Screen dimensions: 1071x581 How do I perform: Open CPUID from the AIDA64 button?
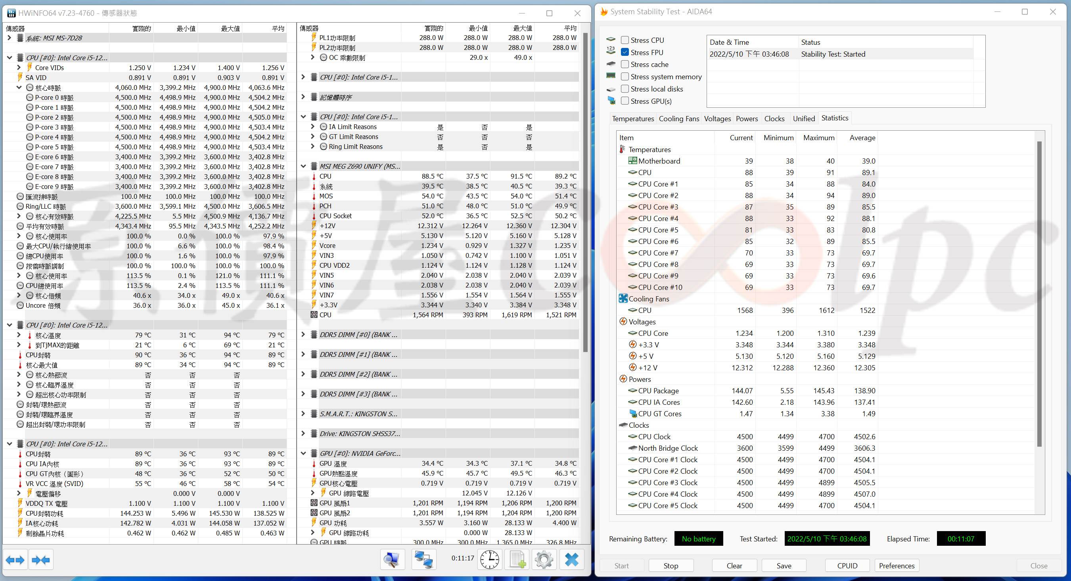pyautogui.click(x=847, y=566)
